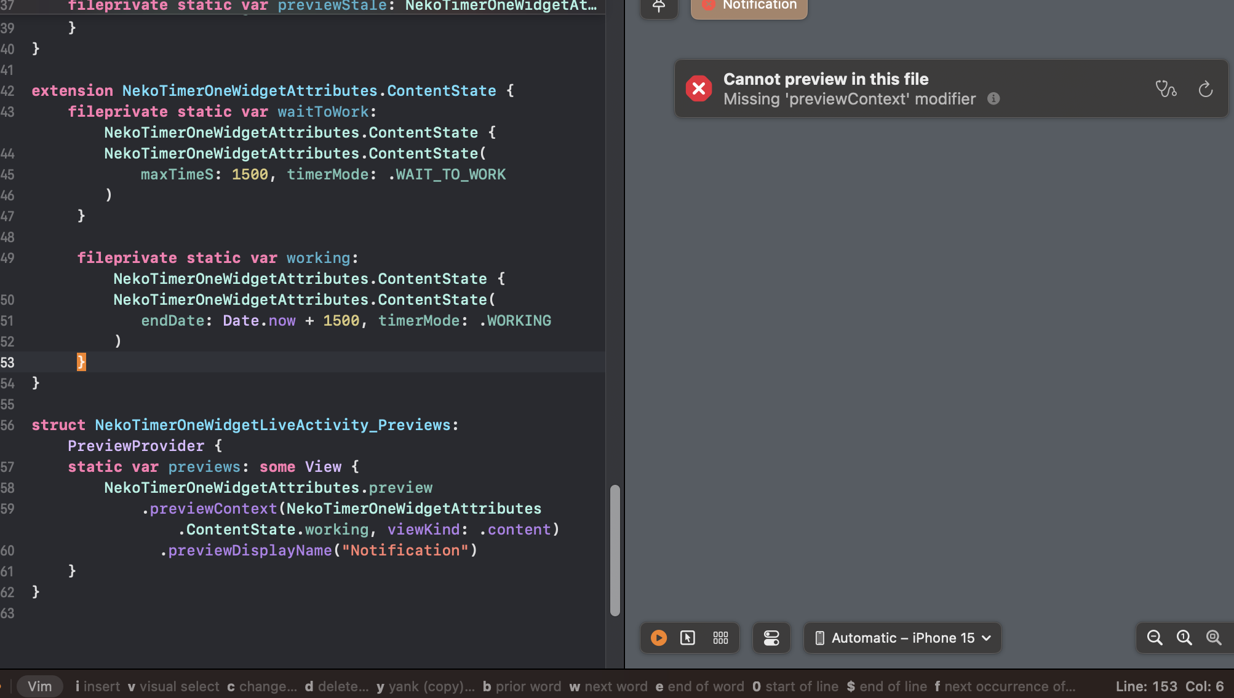Pin the preview canvas

pos(659,6)
